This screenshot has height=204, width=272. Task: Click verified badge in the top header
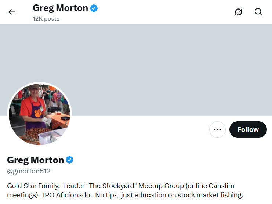click(94, 8)
